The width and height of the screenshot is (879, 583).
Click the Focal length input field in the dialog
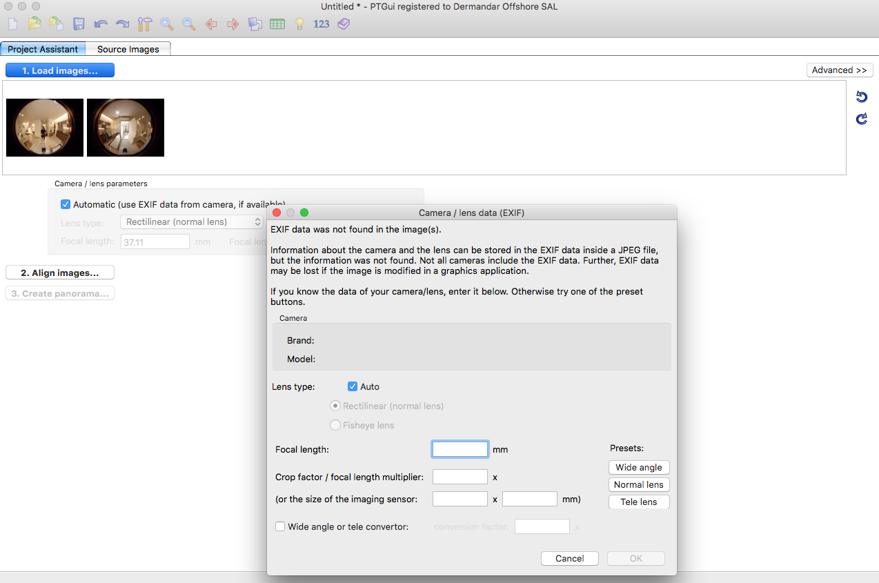coord(460,450)
